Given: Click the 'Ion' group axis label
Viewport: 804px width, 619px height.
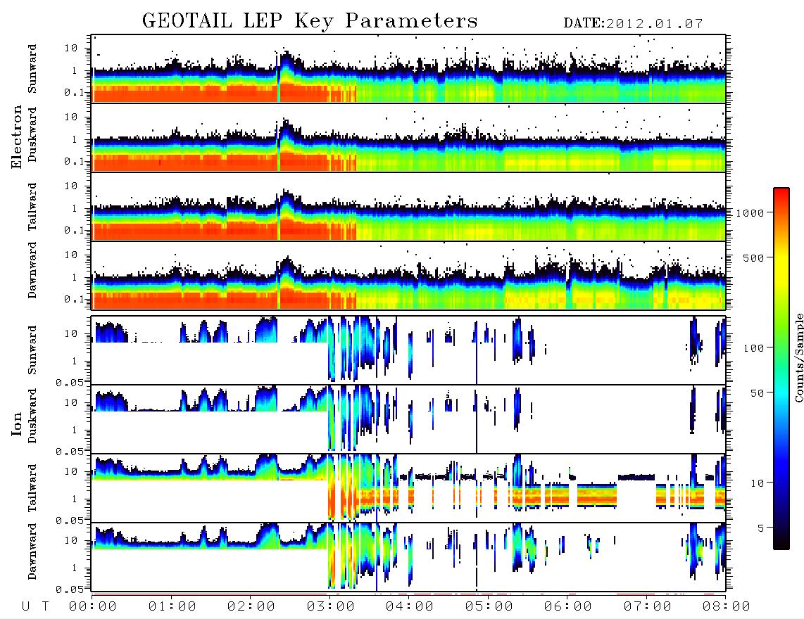Looking at the screenshot, I should (x=16, y=423).
